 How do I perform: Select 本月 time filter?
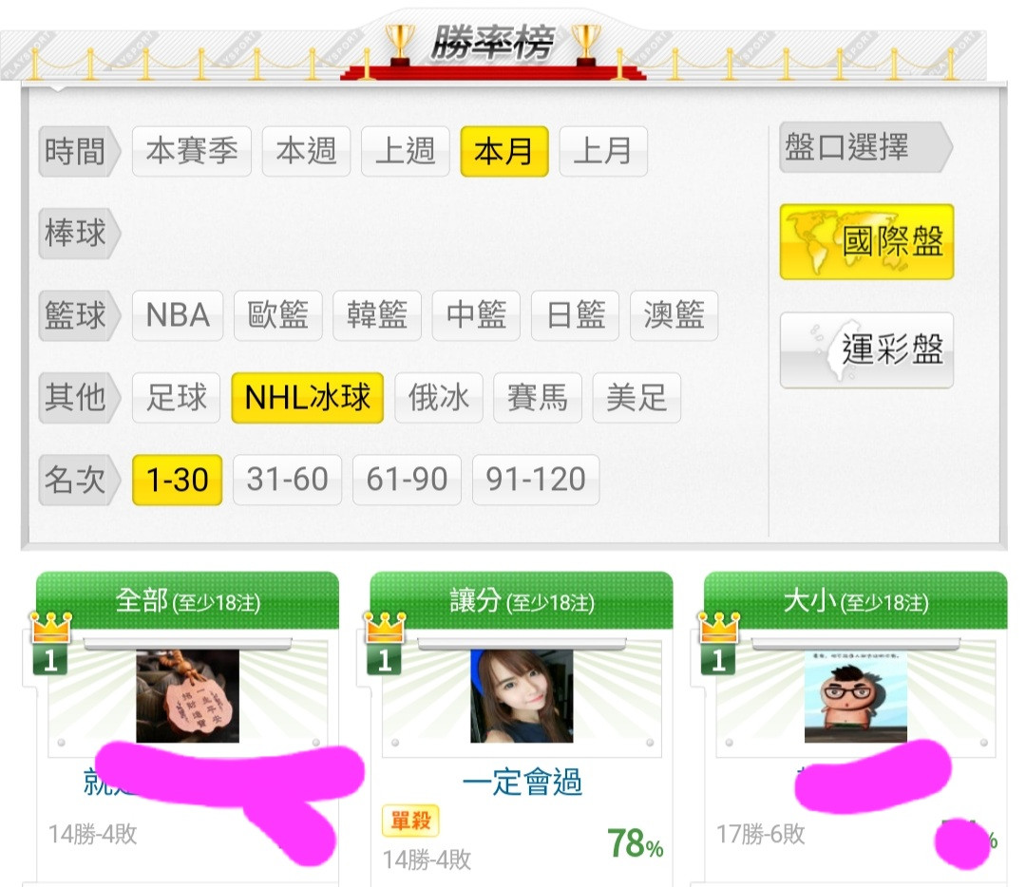click(x=503, y=151)
